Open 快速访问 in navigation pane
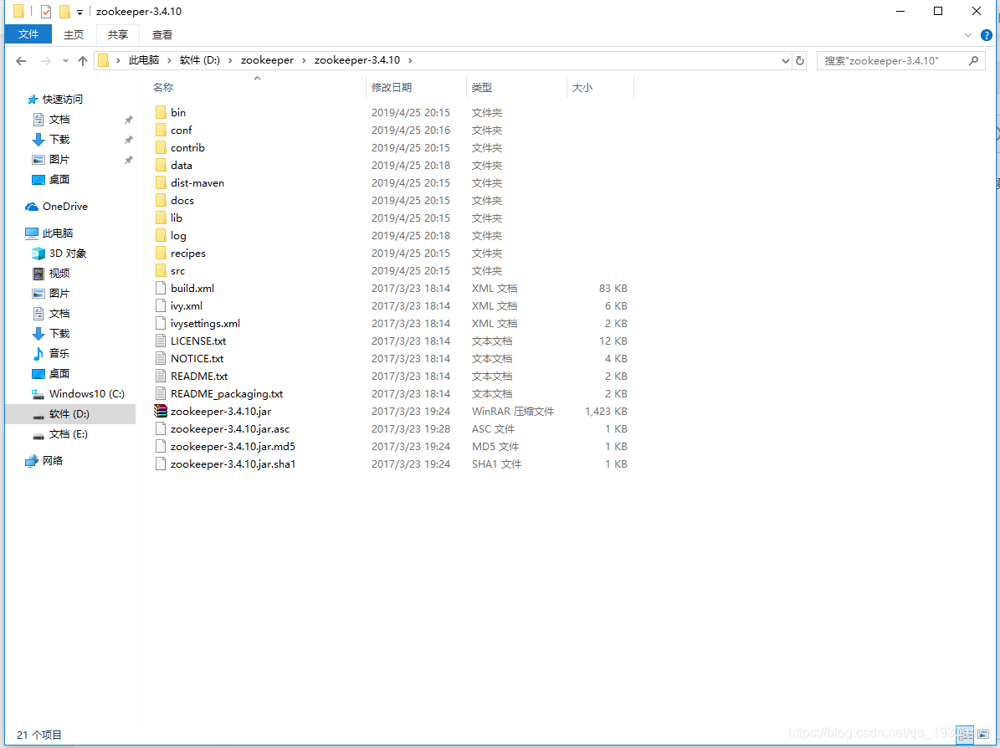1000x748 pixels. click(62, 99)
